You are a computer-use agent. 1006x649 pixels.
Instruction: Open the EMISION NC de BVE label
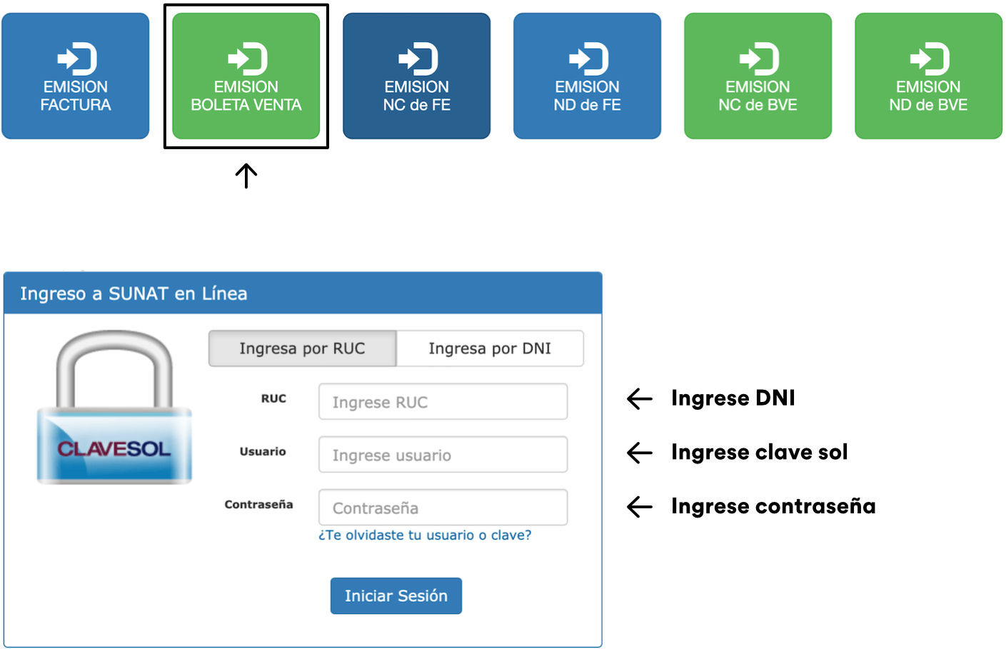(x=758, y=96)
